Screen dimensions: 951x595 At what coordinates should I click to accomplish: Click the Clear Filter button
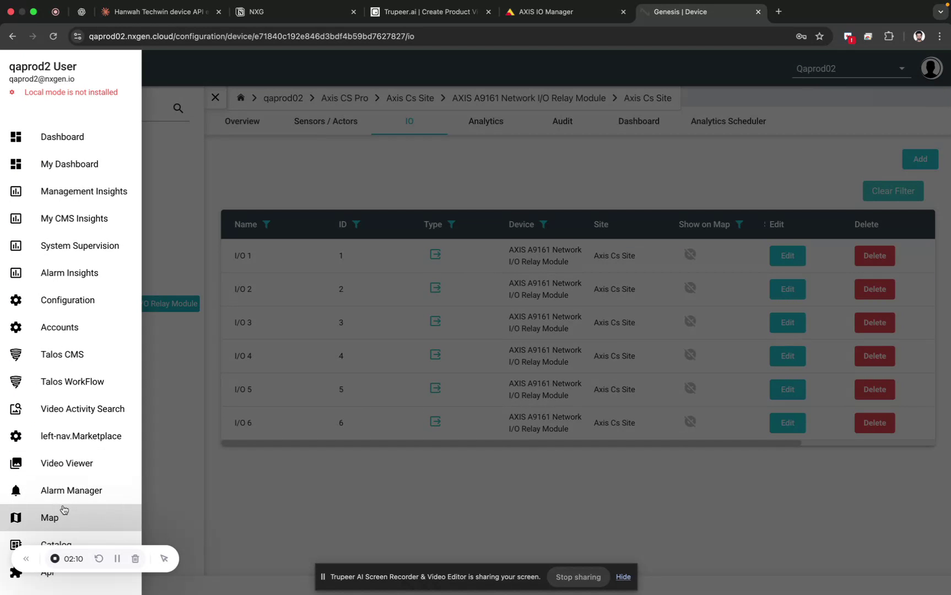(x=893, y=191)
